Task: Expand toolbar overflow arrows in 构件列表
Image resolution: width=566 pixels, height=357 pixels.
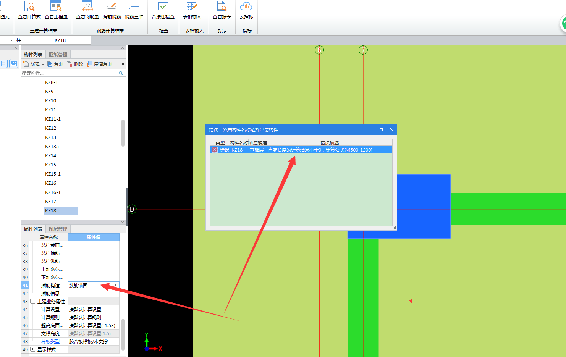Action: click(x=123, y=64)
